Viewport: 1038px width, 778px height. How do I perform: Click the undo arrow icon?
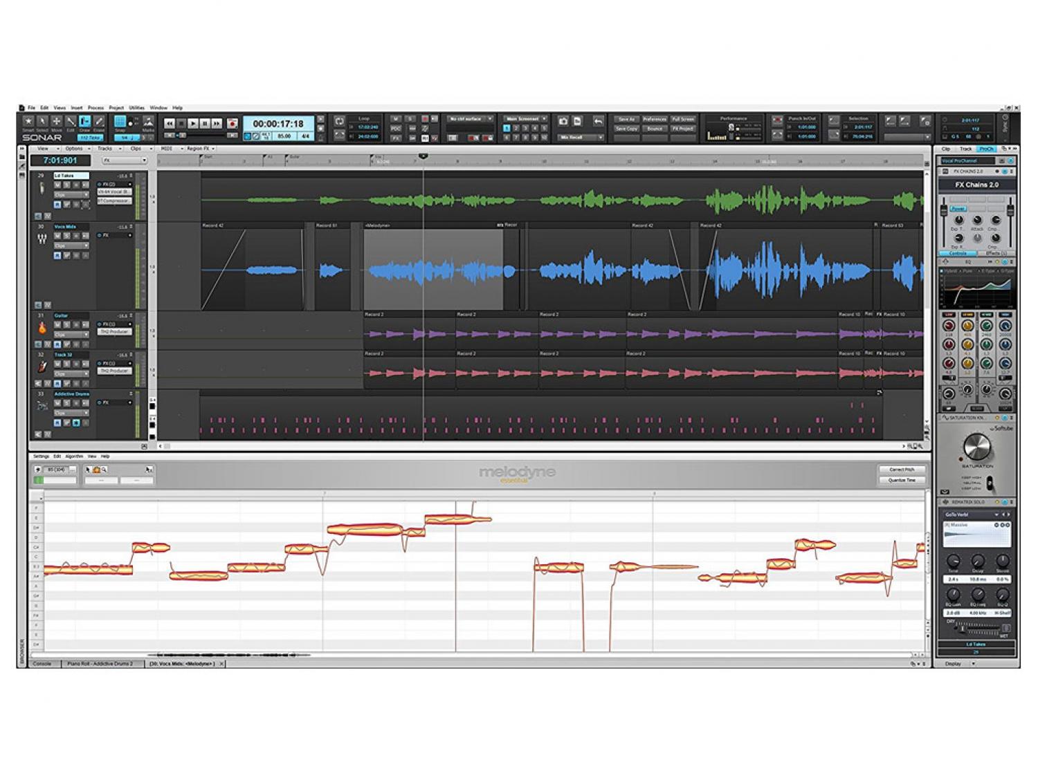(x=599, y=121)
